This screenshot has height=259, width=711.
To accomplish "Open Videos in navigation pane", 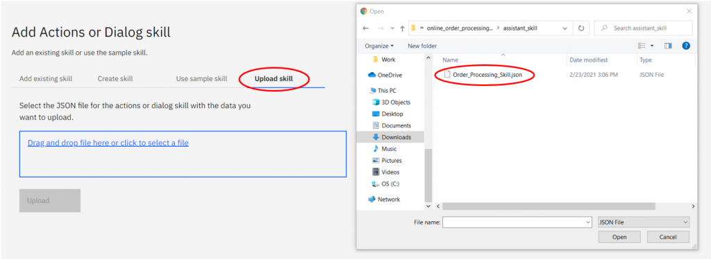I will point(386,172).
